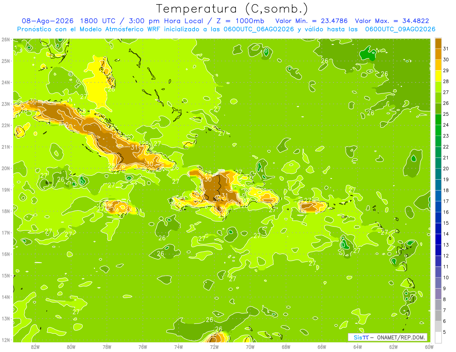Viewport: 456px width, 352px height.
Task: Click the '64W' longitude label
Action: 358,347
